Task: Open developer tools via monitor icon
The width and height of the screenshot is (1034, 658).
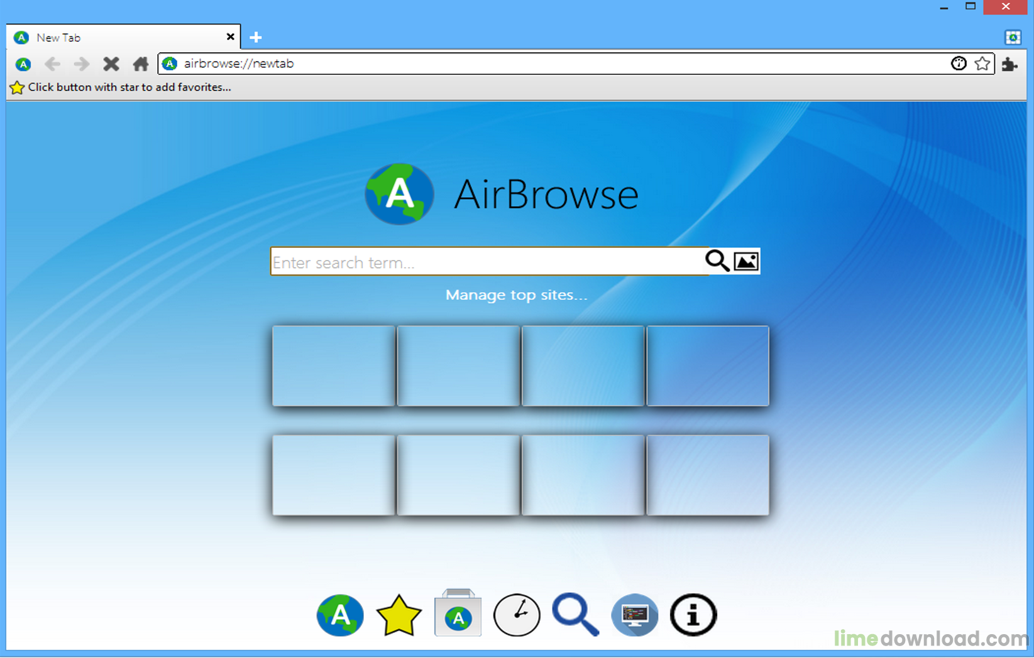Action: point(634,615)
